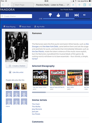Show more people who like this
Image resolution: width=92 pixels, height=123 pixels.
click(x=8, y=106)
